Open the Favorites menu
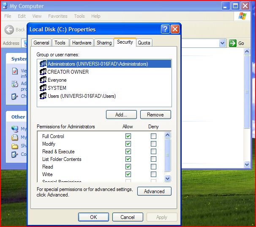 (57, 16)
